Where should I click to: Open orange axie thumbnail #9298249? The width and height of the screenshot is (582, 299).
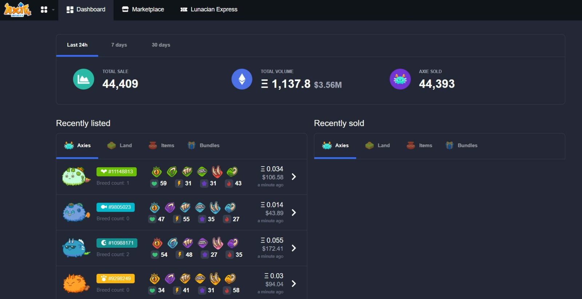[76, 284]
